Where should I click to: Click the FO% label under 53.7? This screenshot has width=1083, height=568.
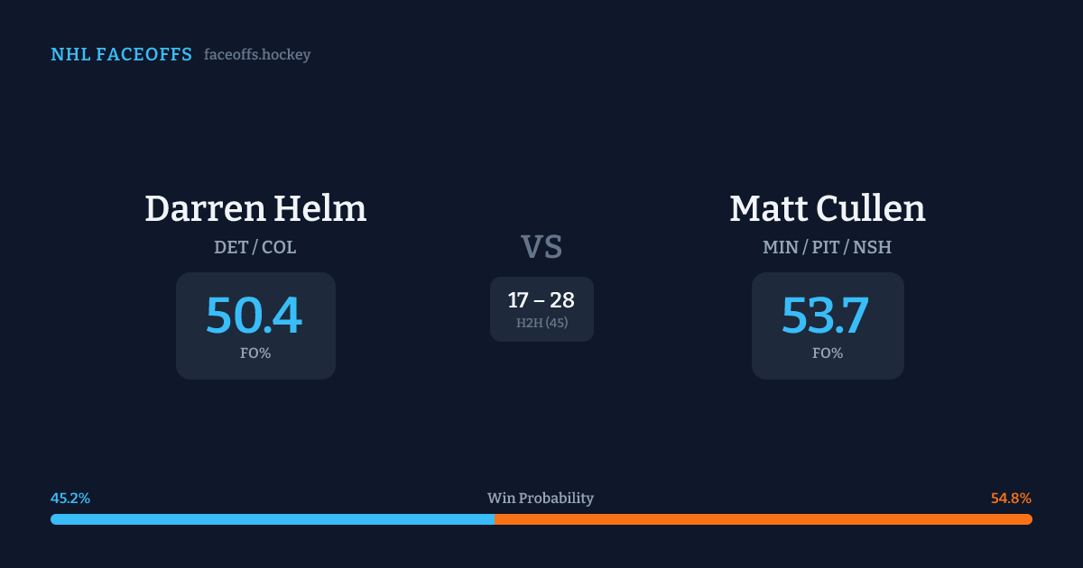click(x=828, y=353)
